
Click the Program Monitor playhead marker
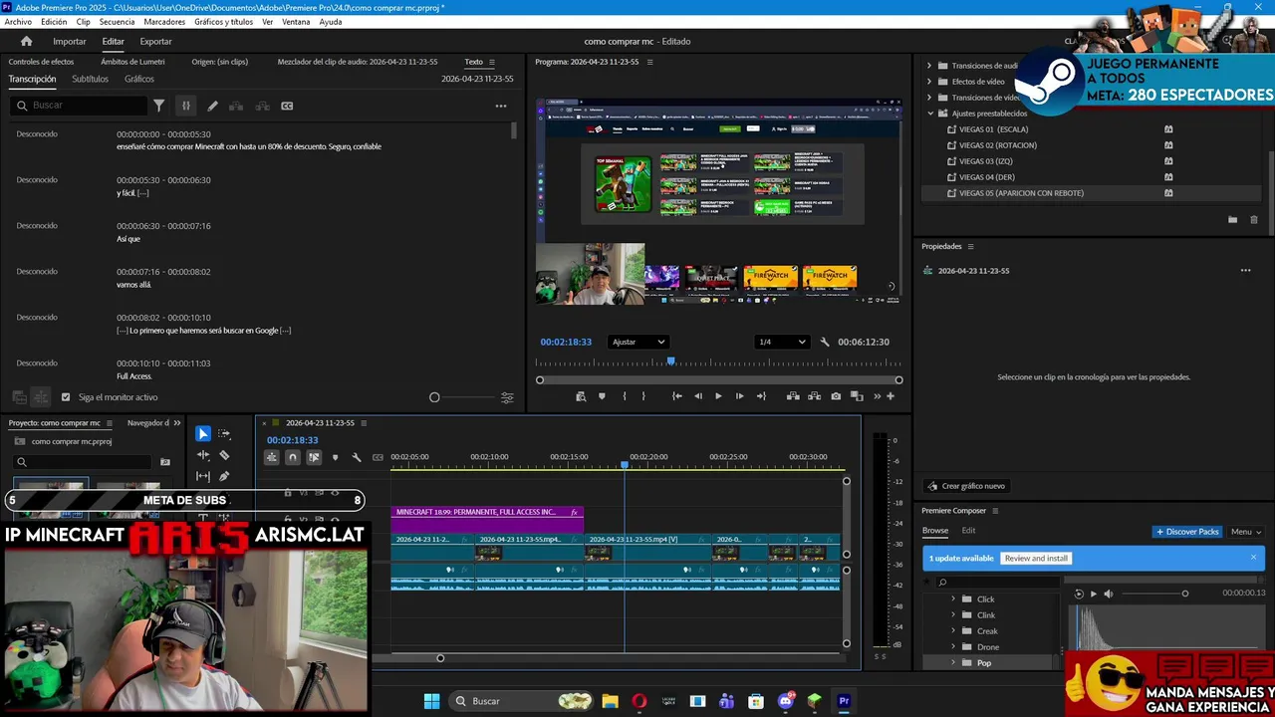point(670,361)
